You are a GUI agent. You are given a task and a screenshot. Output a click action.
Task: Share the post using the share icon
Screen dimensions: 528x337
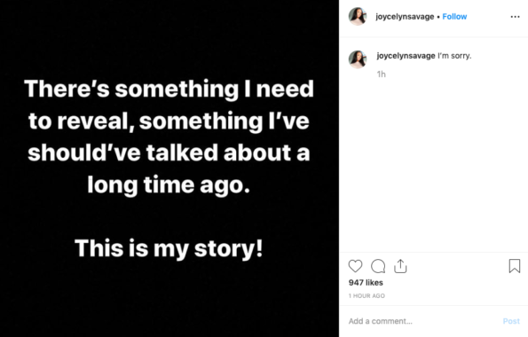400,266
